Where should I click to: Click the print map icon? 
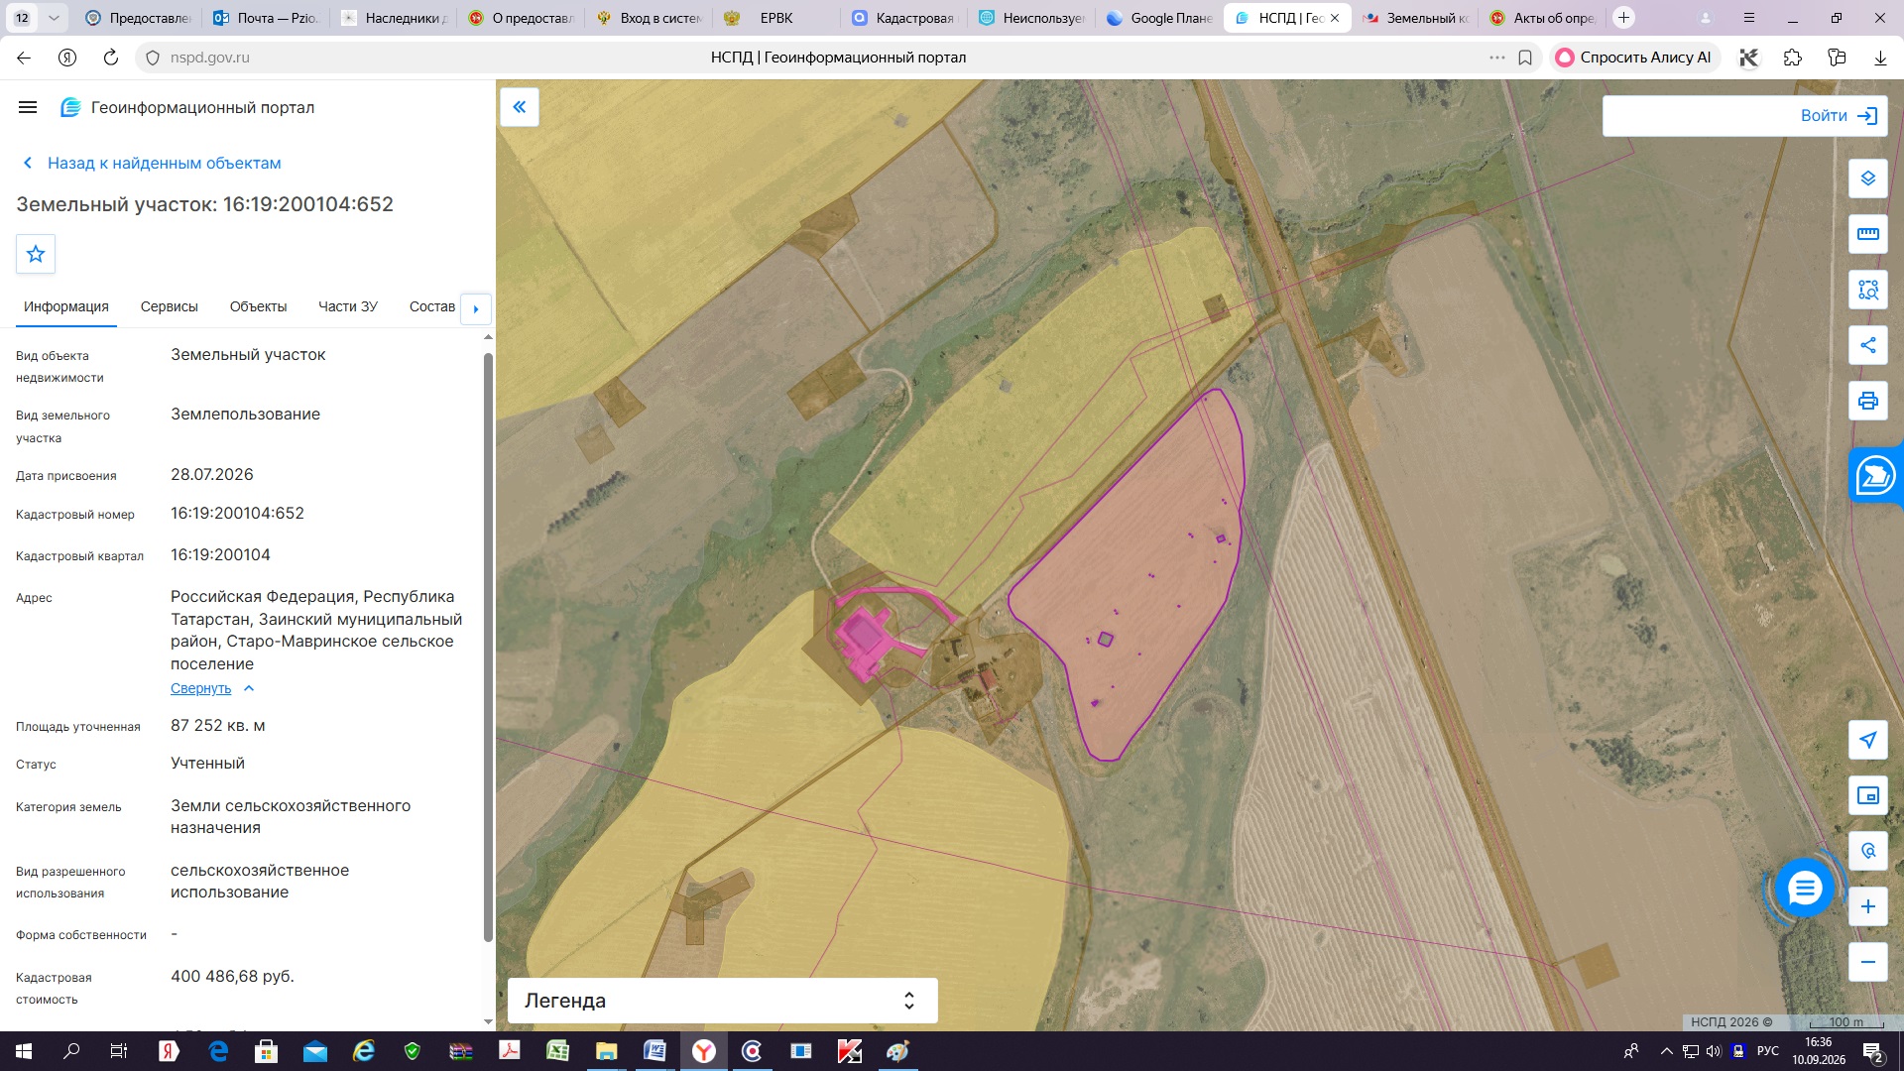pos(1867,401)
